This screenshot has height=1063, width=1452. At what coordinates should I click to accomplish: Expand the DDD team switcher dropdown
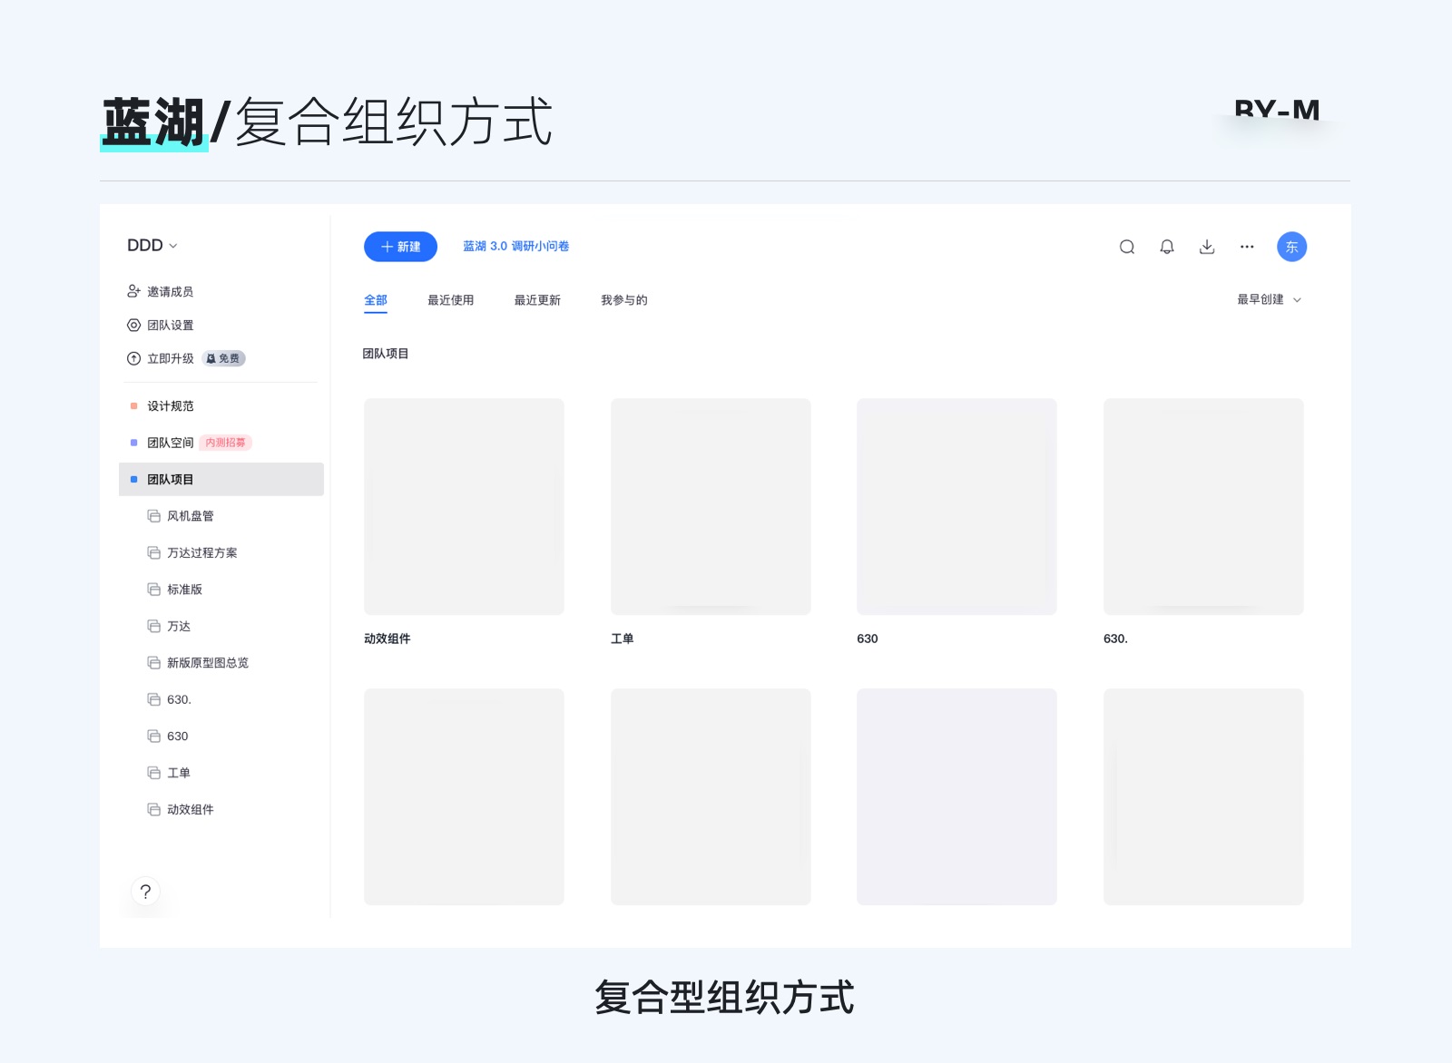152,245
